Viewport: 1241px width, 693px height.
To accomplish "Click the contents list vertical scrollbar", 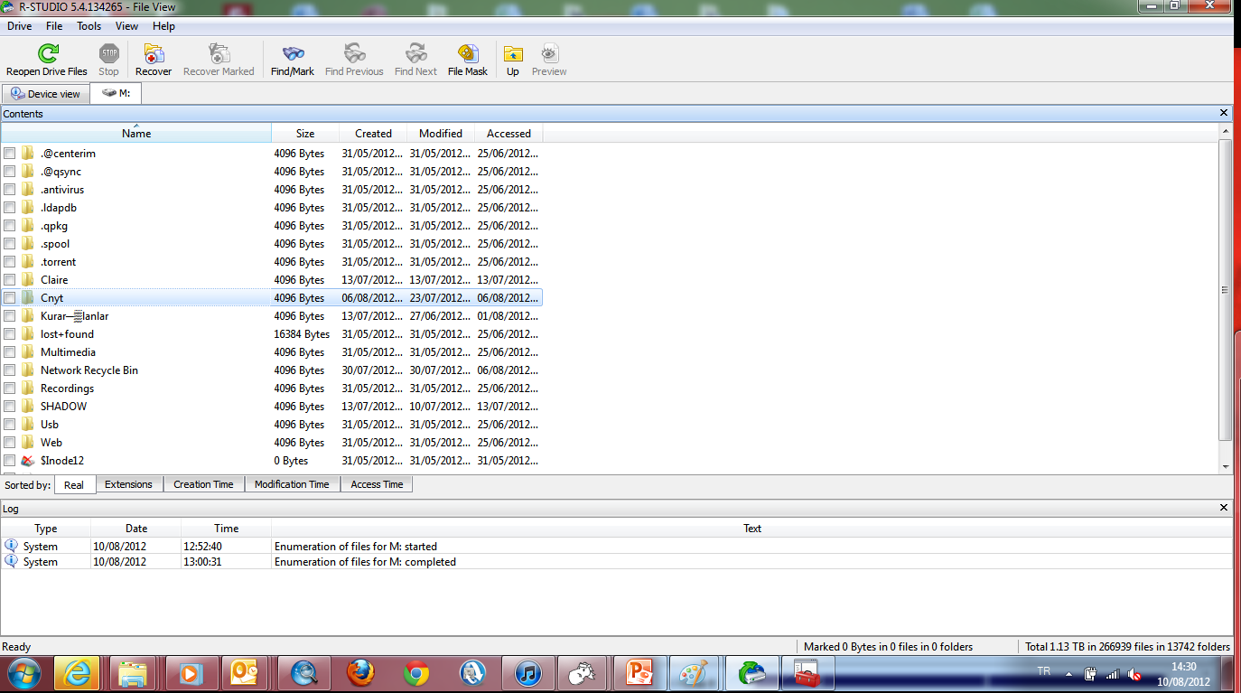I will [x=1226, y=289].
